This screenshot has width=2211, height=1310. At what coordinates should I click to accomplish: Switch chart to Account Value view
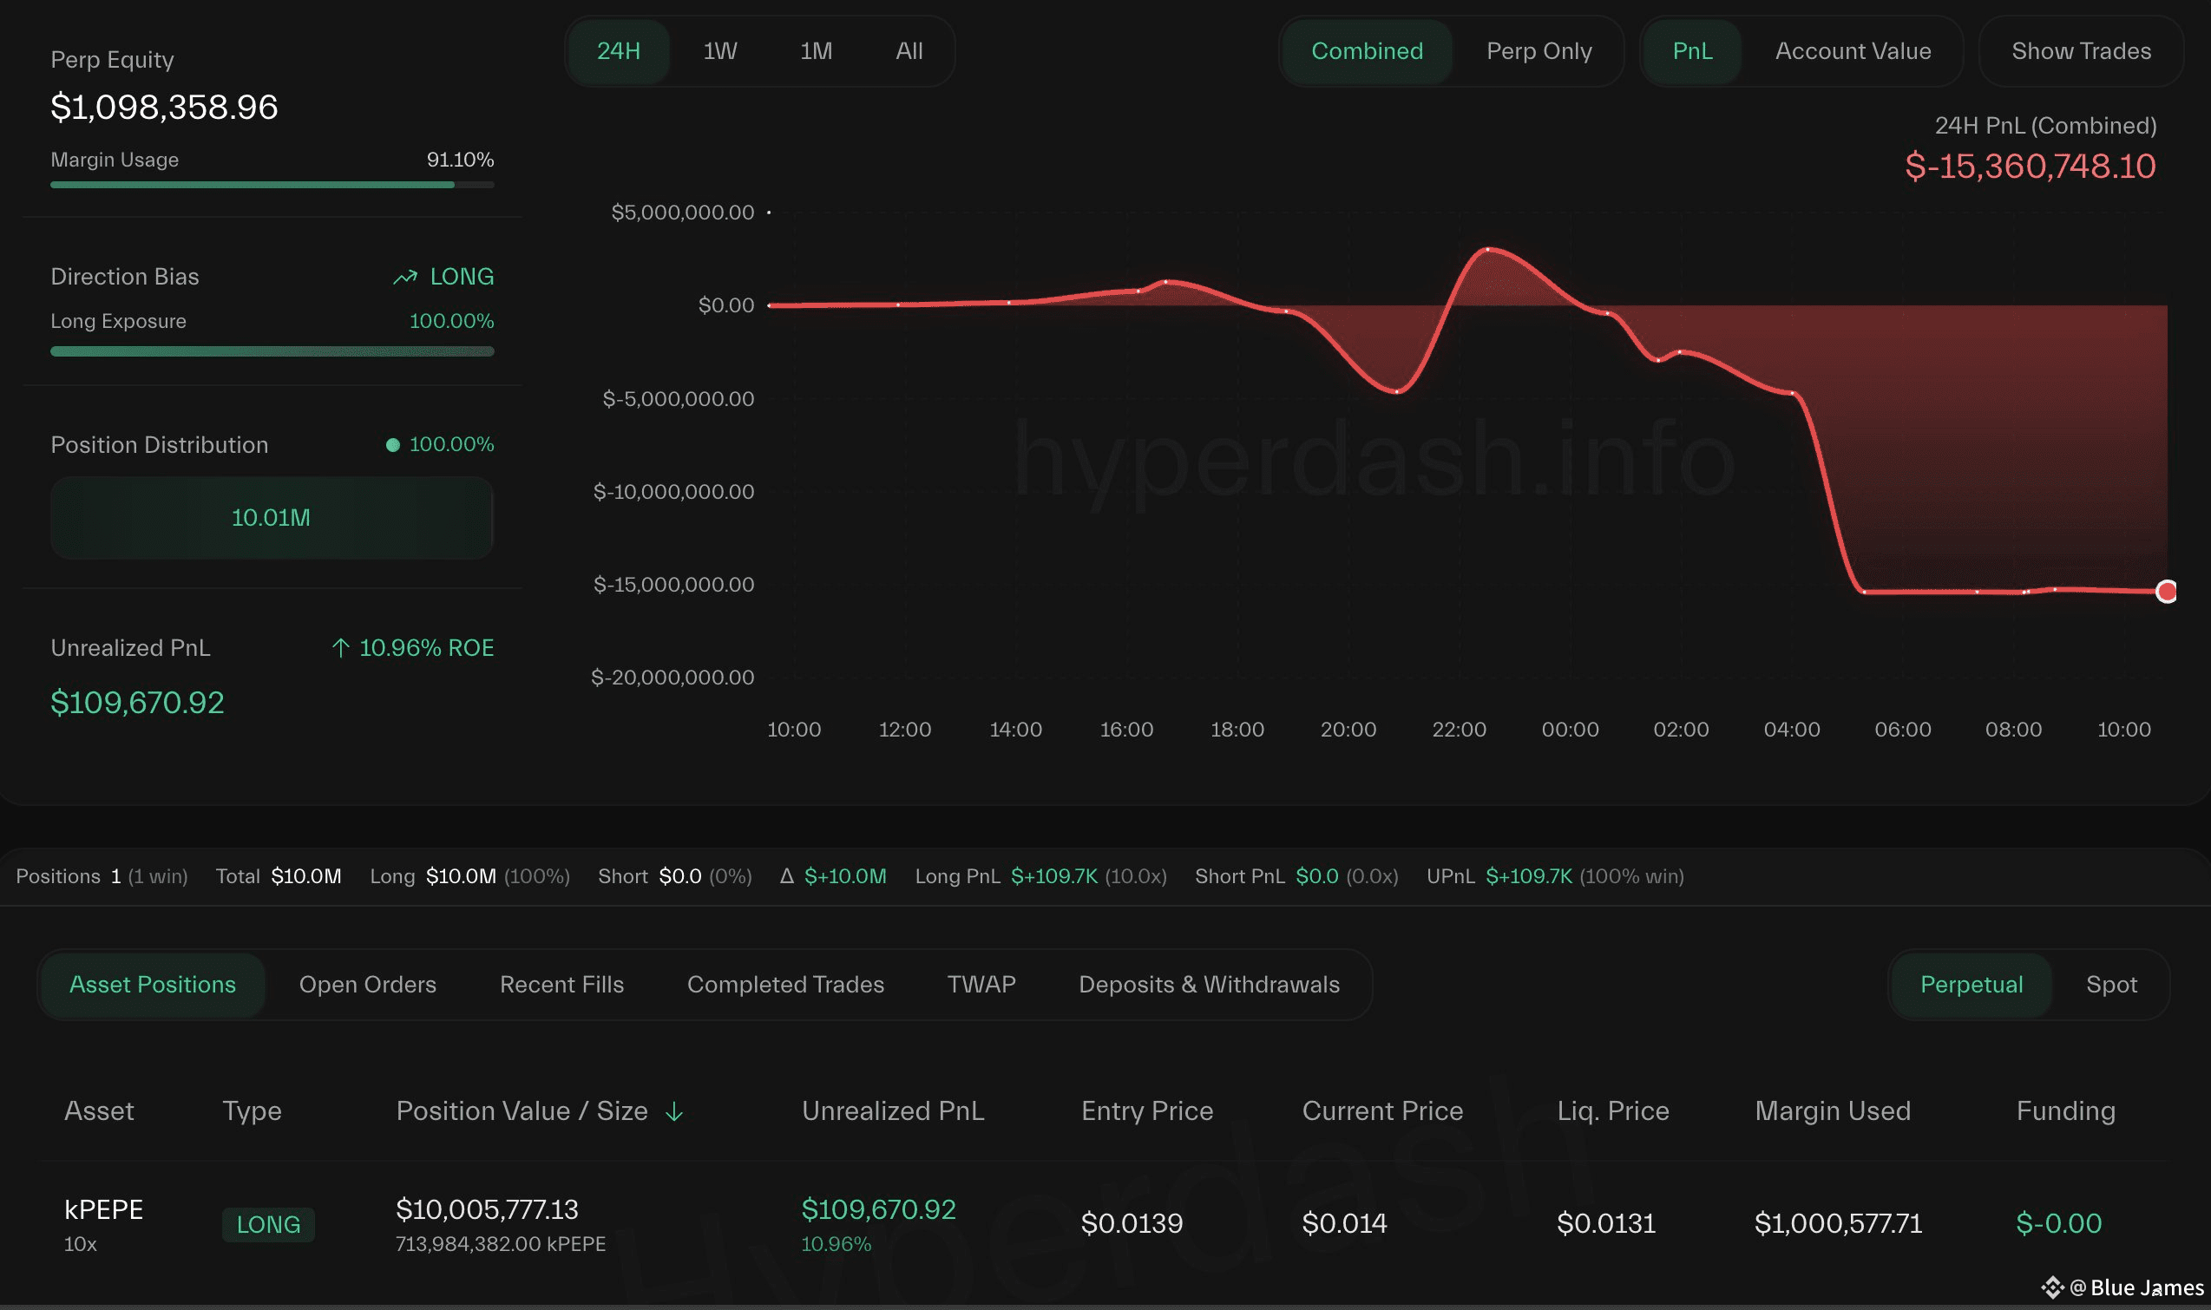1853,51
